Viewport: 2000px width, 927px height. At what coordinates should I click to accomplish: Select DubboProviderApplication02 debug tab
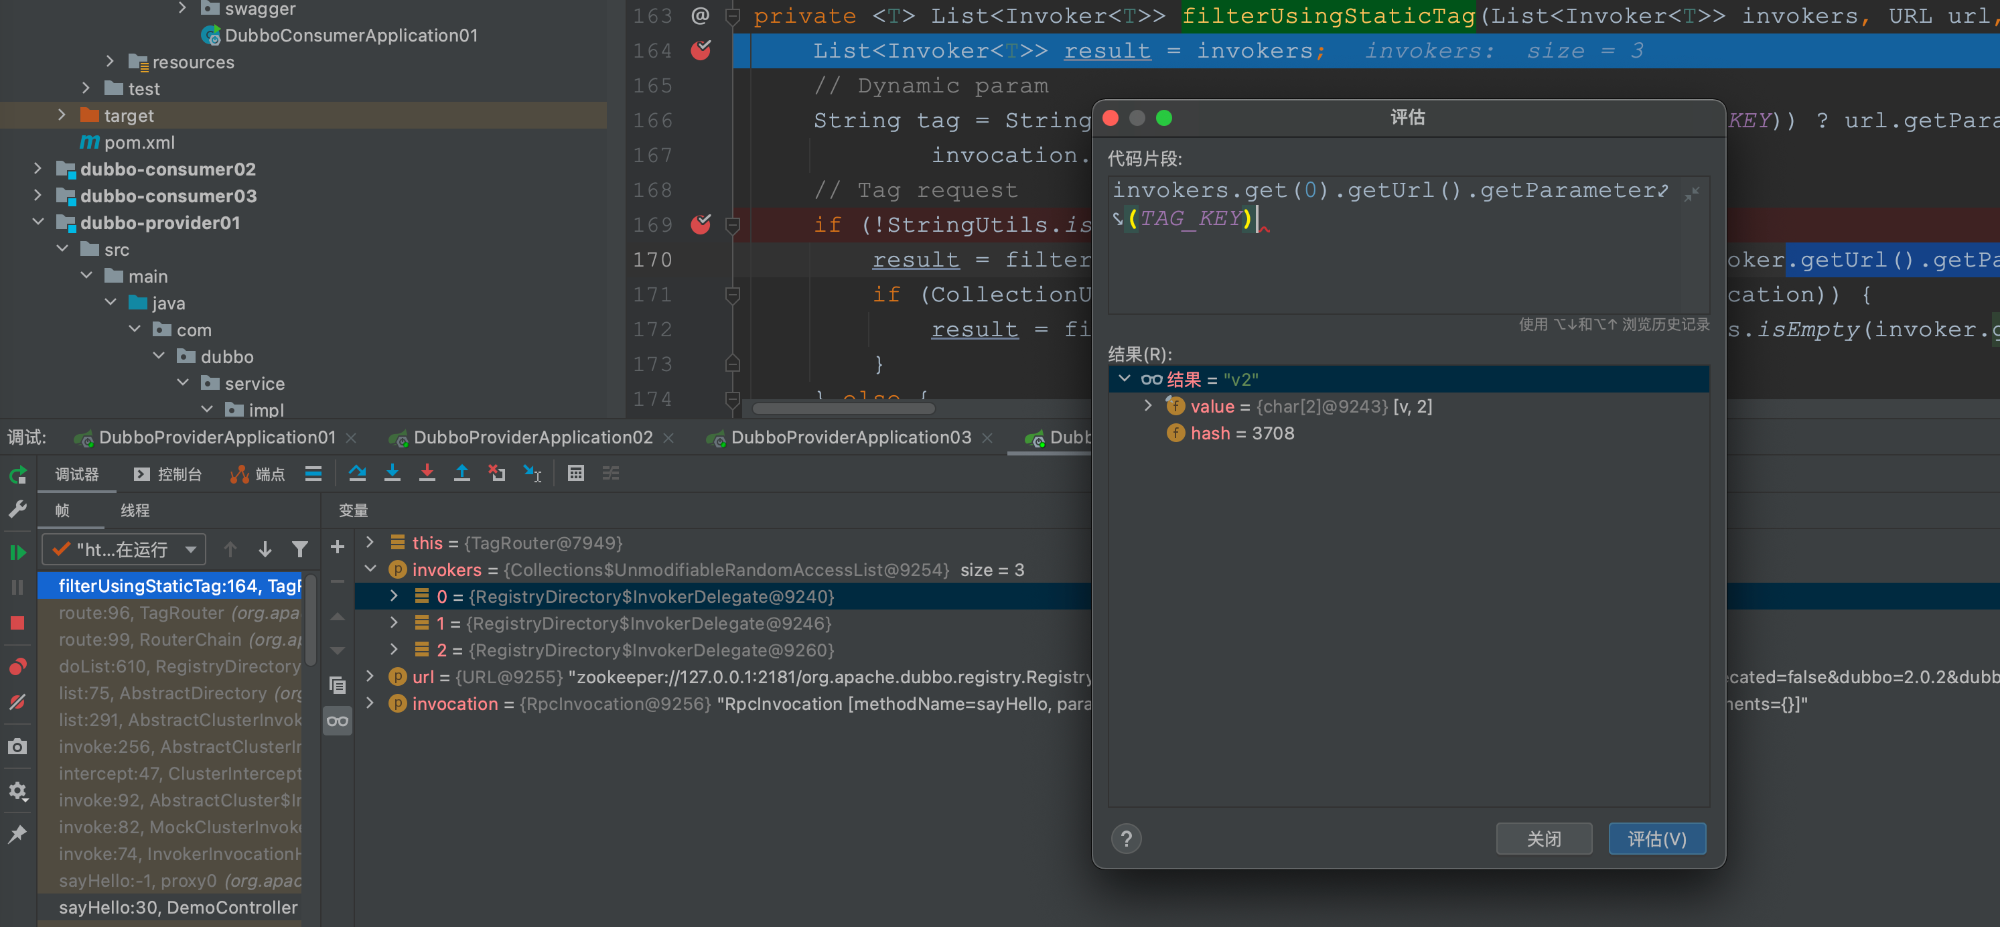click(x=532, y=437)
